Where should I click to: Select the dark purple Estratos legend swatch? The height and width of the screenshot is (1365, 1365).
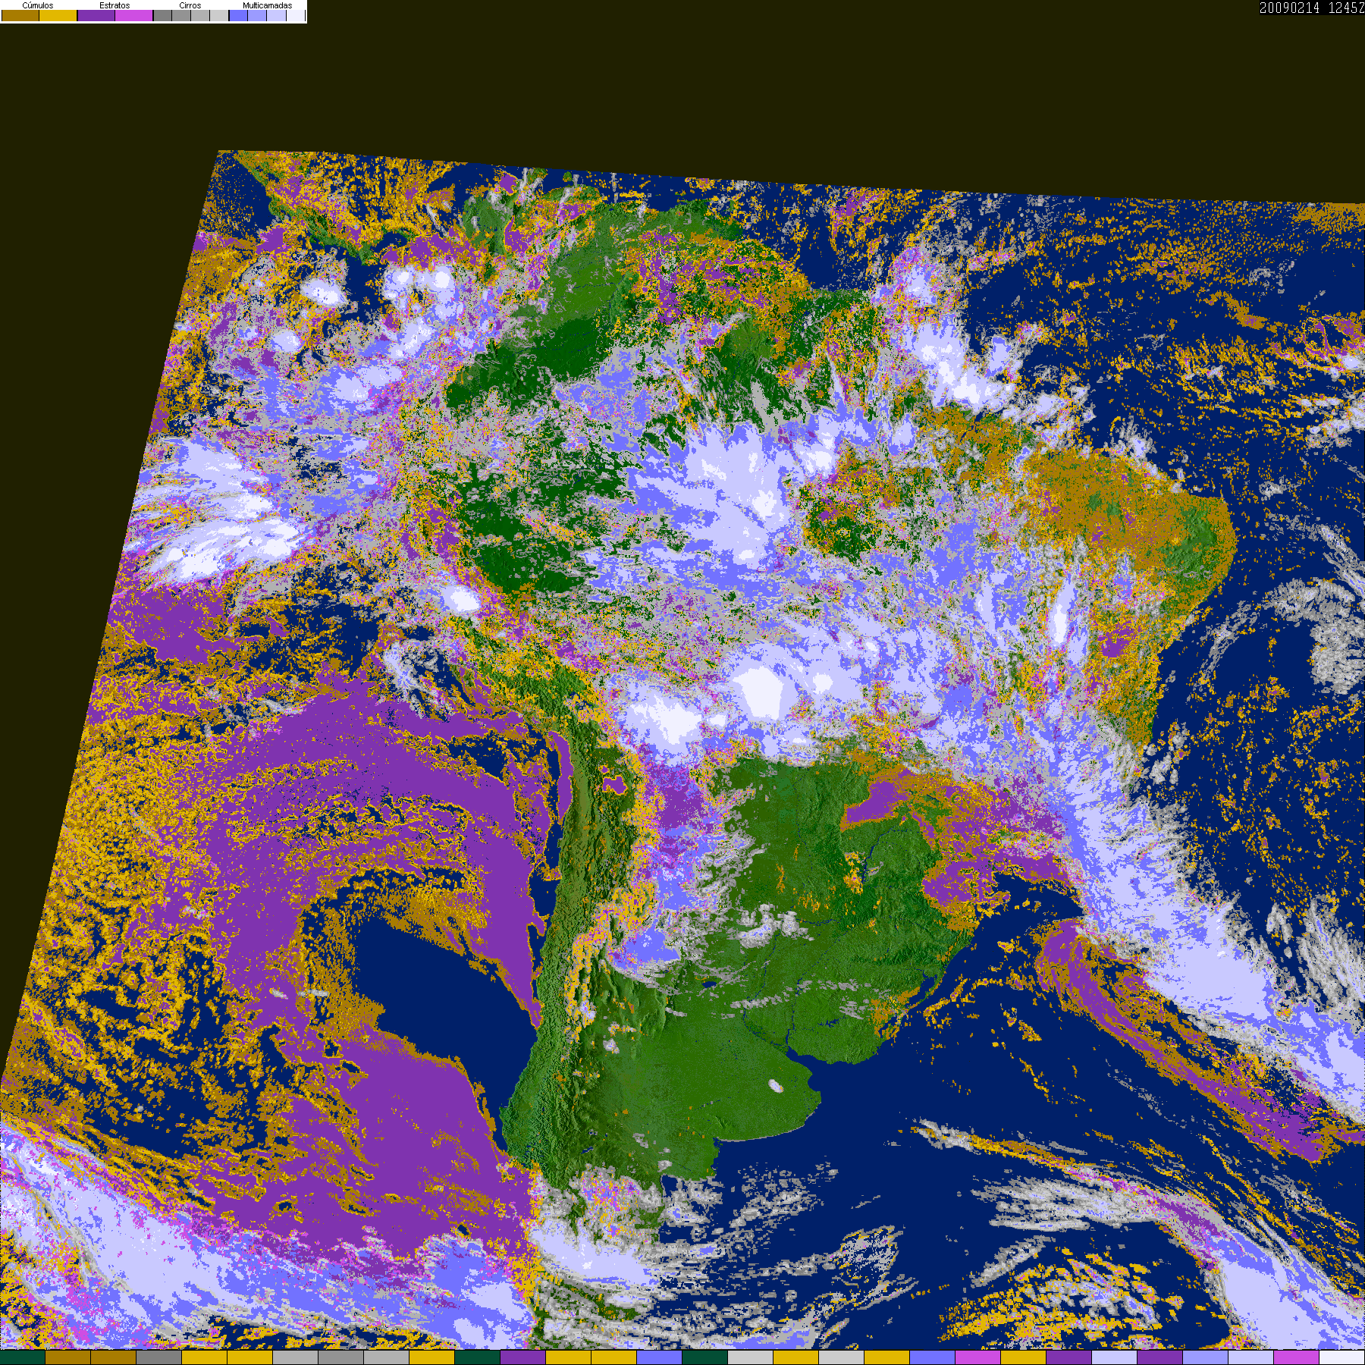click(96, 15)
